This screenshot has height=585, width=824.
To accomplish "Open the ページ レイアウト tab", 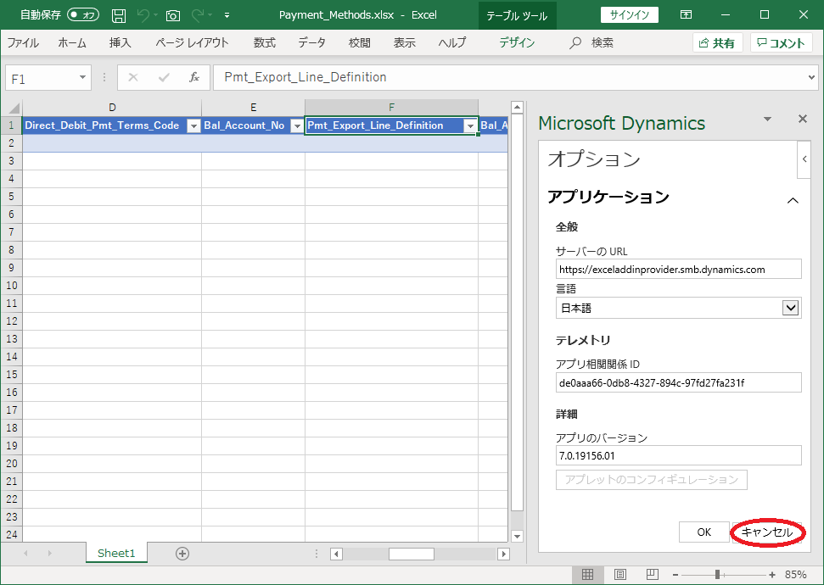I will [x=192, y=42].
